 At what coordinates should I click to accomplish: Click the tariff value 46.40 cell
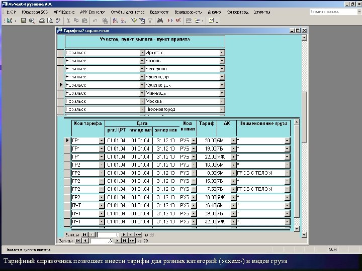click(207, 205)
